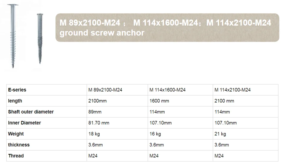
Task: Select the Shaft outer diameter label
Action: click(x=31, y=112)
